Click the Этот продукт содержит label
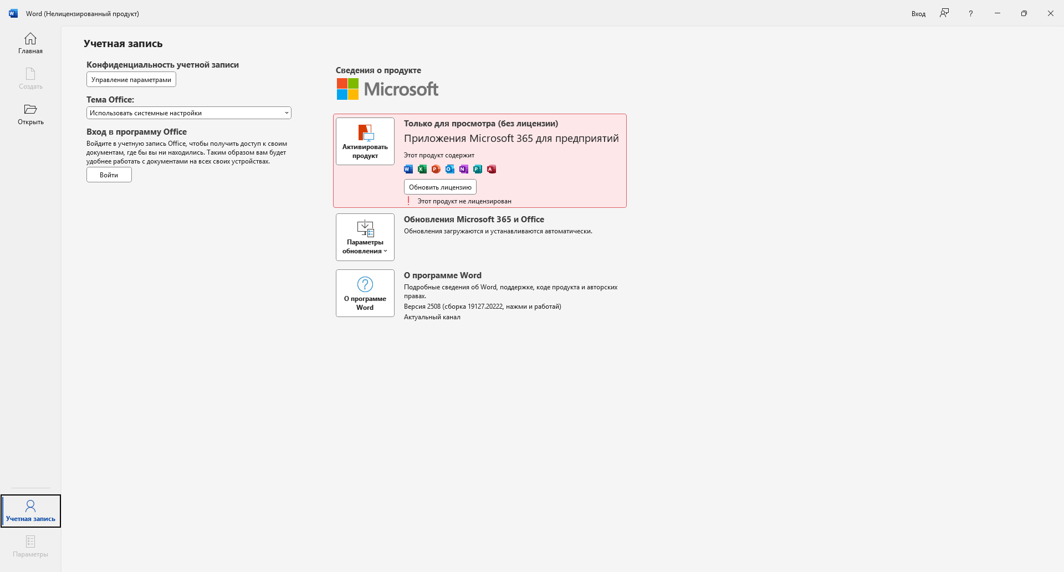 click(x=439, y=155)
